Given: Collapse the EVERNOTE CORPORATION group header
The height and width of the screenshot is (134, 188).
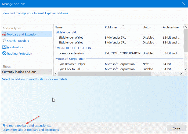Looking at the screenshot, I should 73,48.
